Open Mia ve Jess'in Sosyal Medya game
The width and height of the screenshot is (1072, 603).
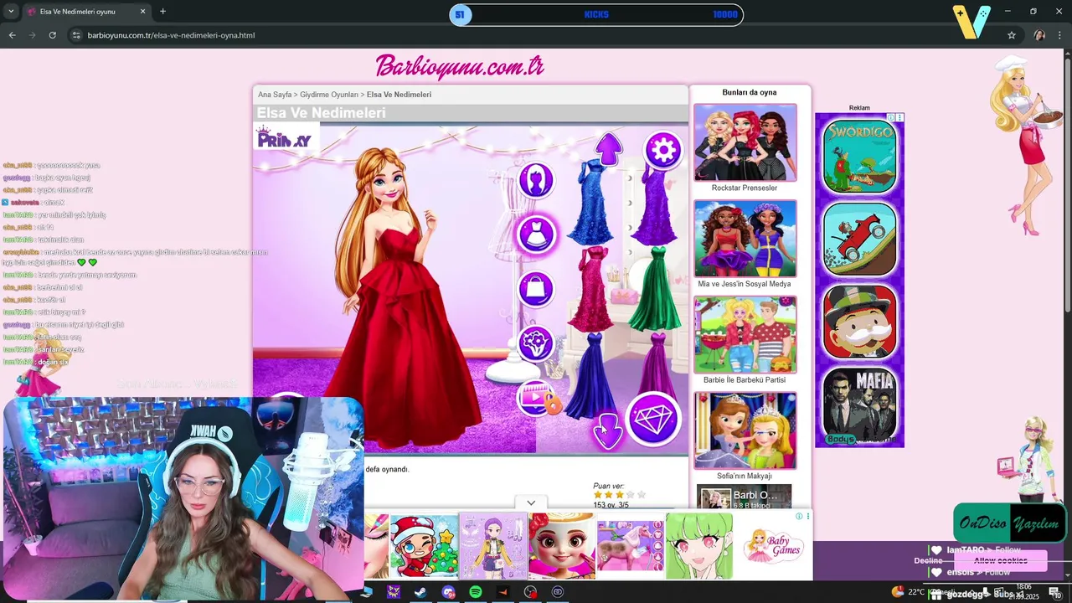click(745, 239)
